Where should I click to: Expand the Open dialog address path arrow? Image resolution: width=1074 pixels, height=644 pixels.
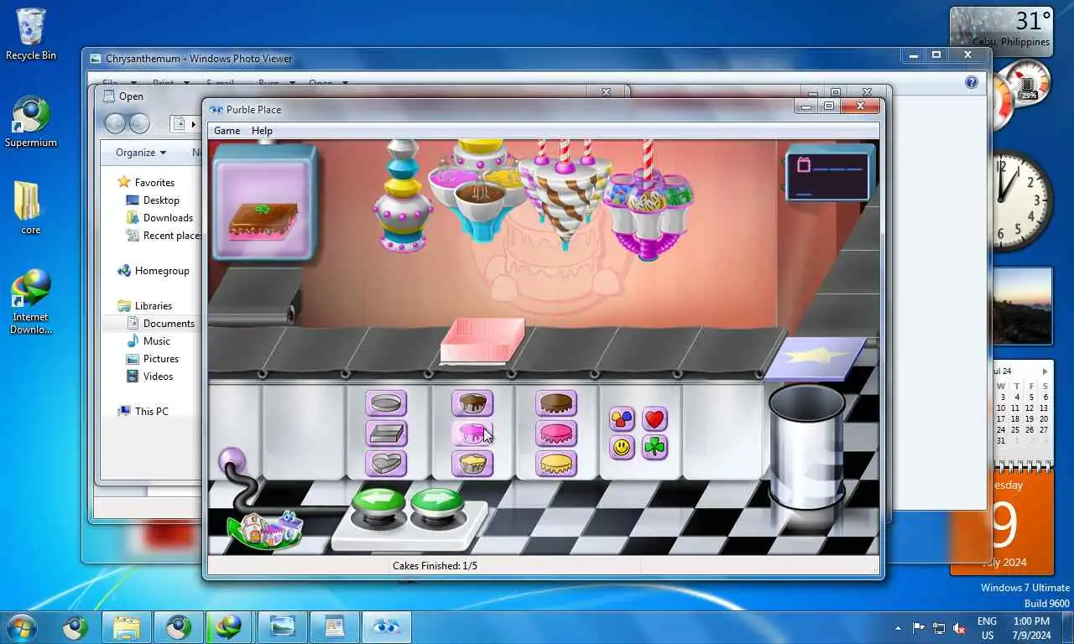(194, 124)
